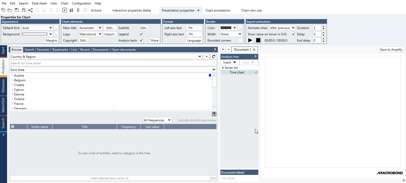Image resolution: width=406 pixels, height=183 pixels.
Task: Click the Border color swatch
Action: pos(226,28)
